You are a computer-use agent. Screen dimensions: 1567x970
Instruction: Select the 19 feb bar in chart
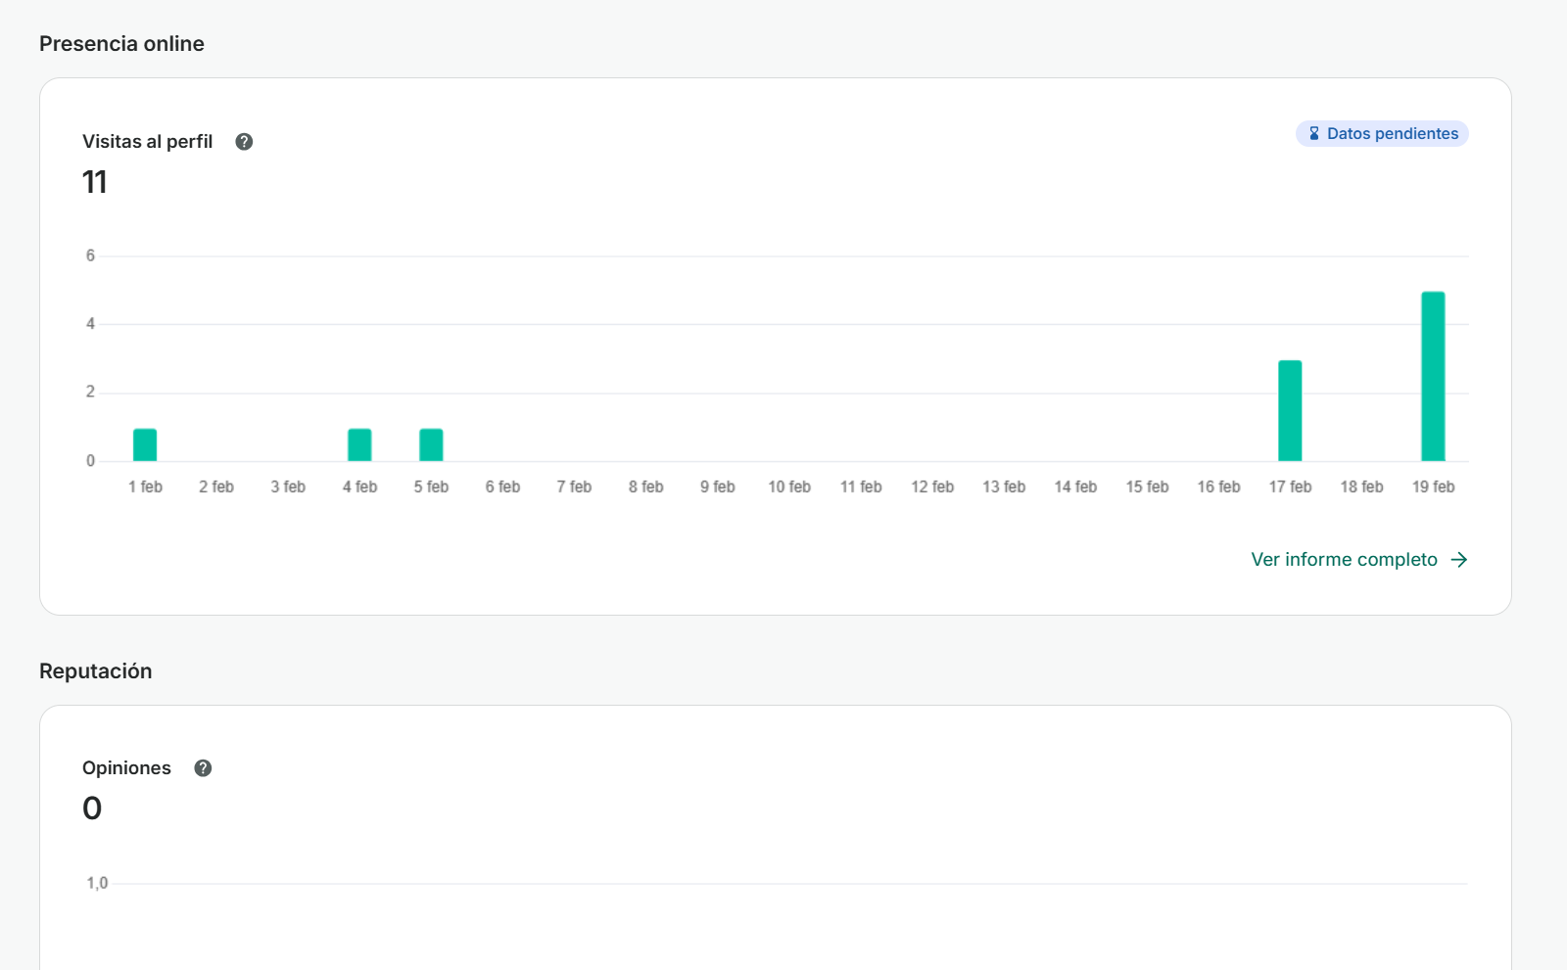[1433, 377]
